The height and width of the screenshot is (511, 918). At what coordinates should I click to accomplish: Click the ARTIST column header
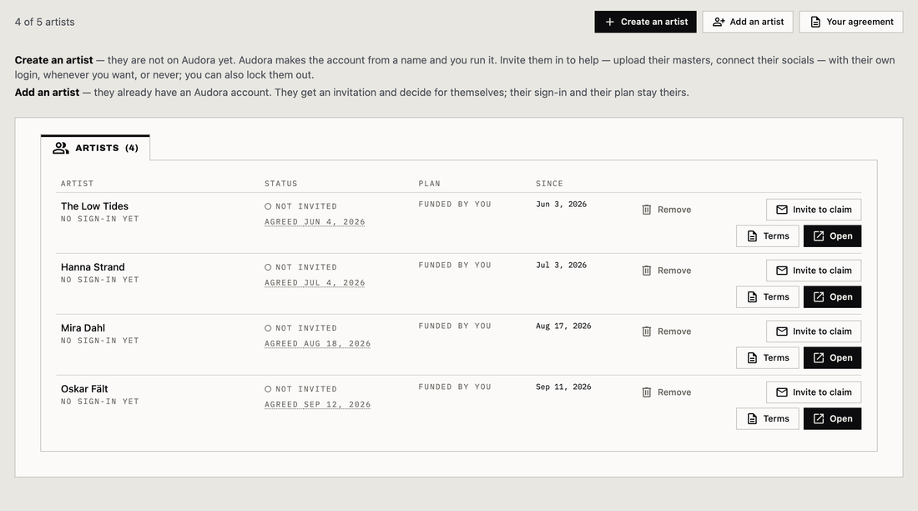77,184
